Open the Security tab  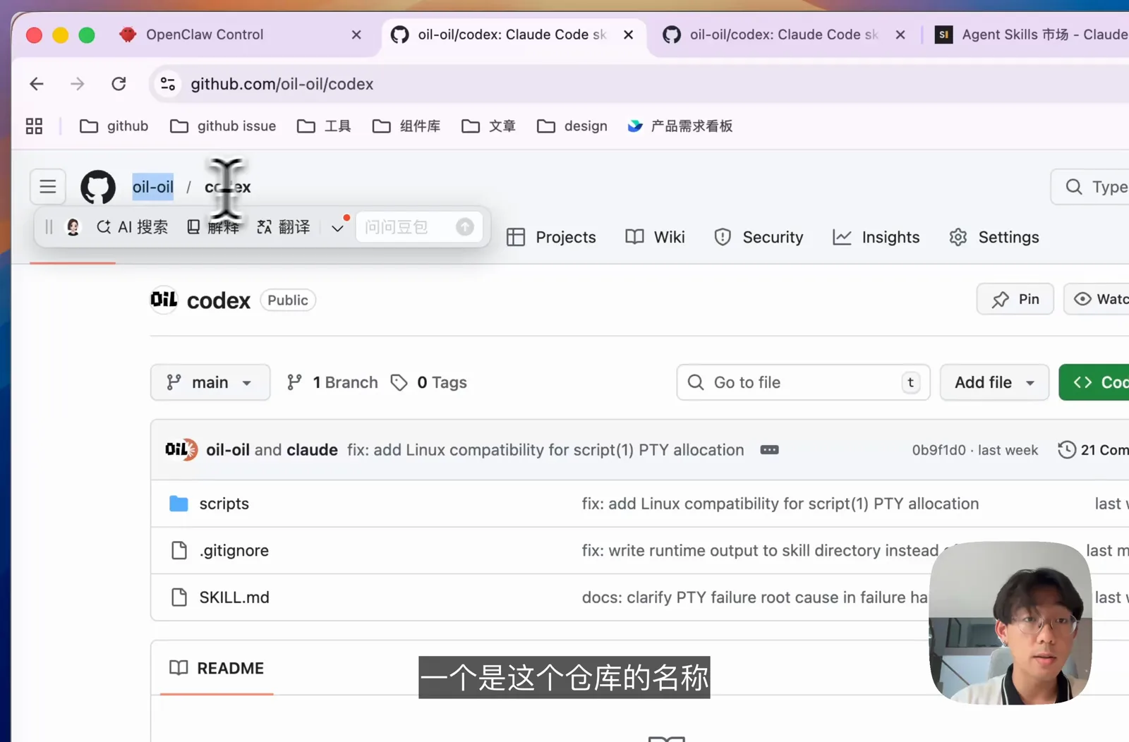coord(759,238)
